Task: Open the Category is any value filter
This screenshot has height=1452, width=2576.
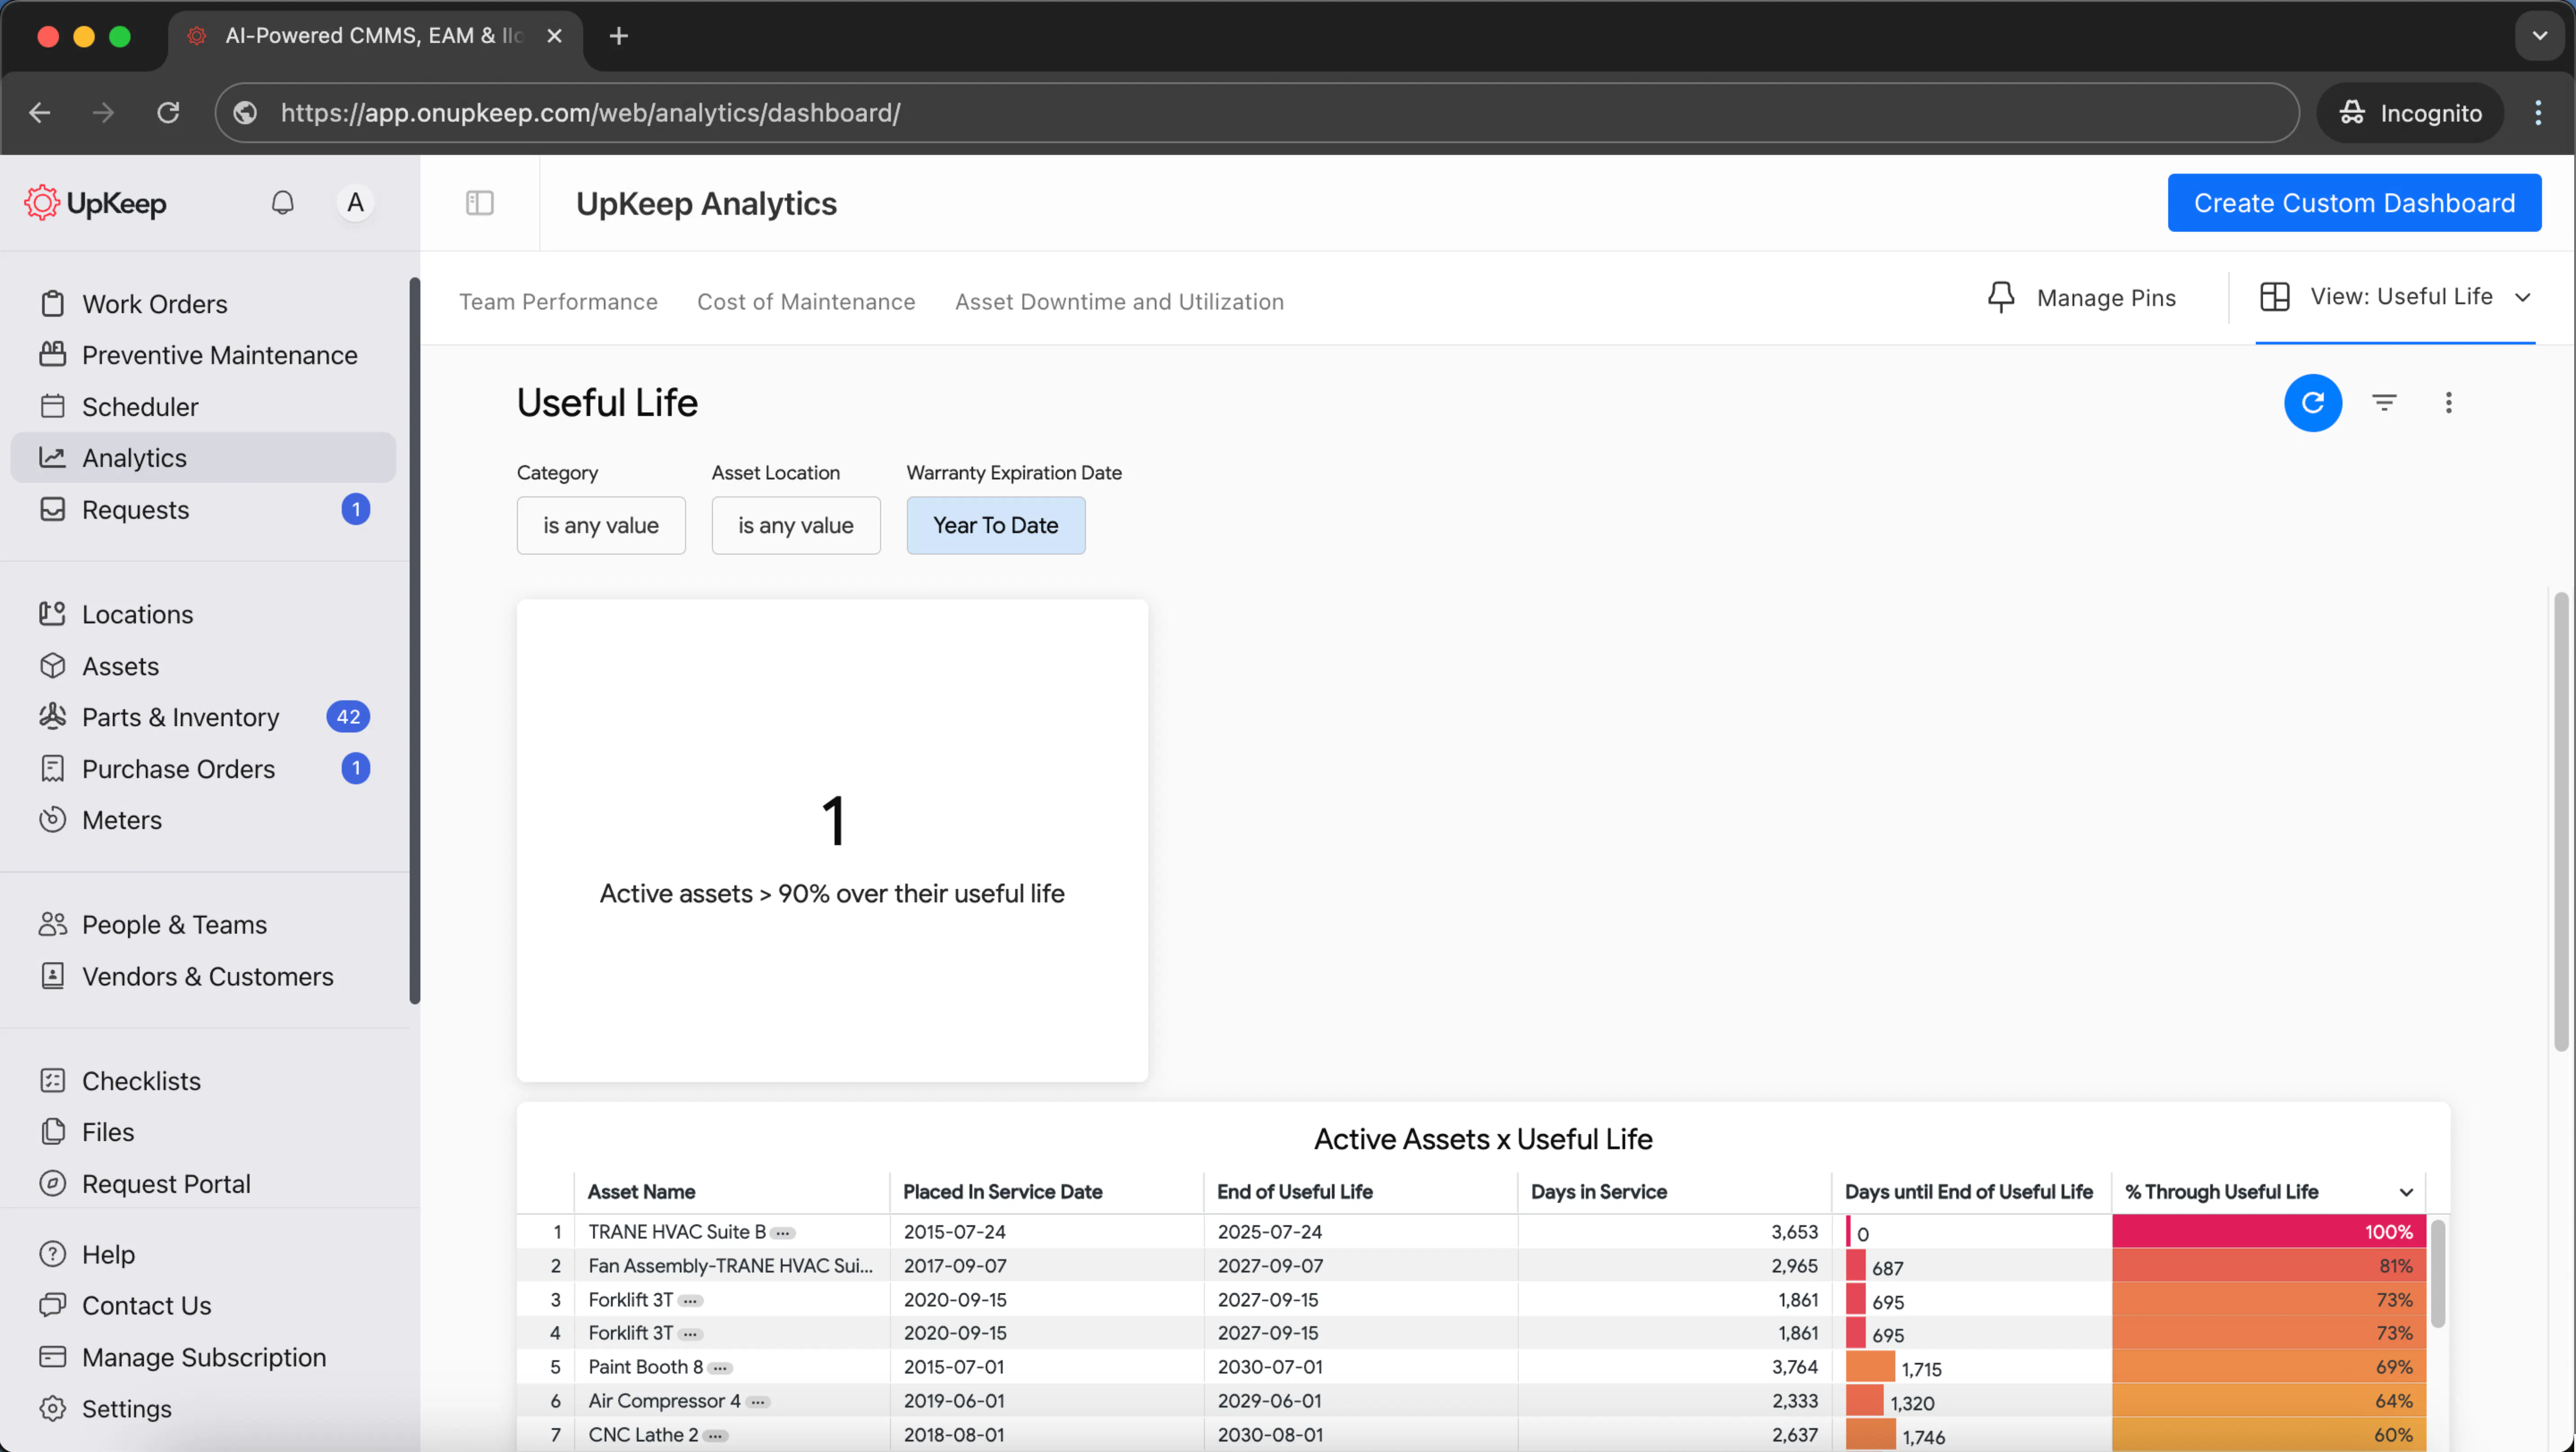Action: (600, 525)
